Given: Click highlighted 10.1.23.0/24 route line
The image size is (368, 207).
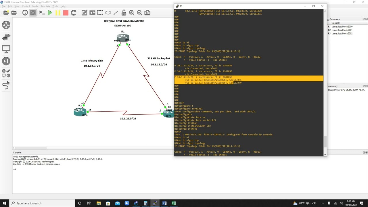Looking at the screenshot, I should (249, 77).
